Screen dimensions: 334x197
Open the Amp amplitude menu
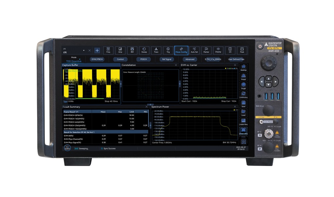120,50
